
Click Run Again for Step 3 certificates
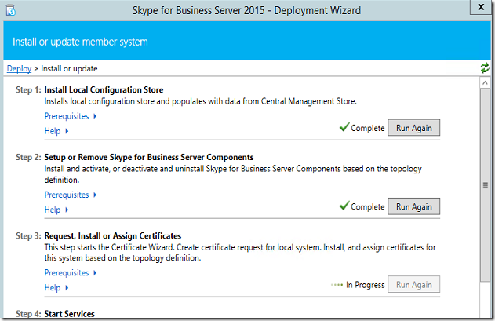[x=413, y=285]
